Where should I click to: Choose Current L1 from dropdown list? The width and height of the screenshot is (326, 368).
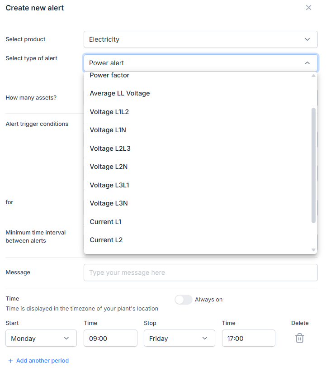[x=105, y=222]
